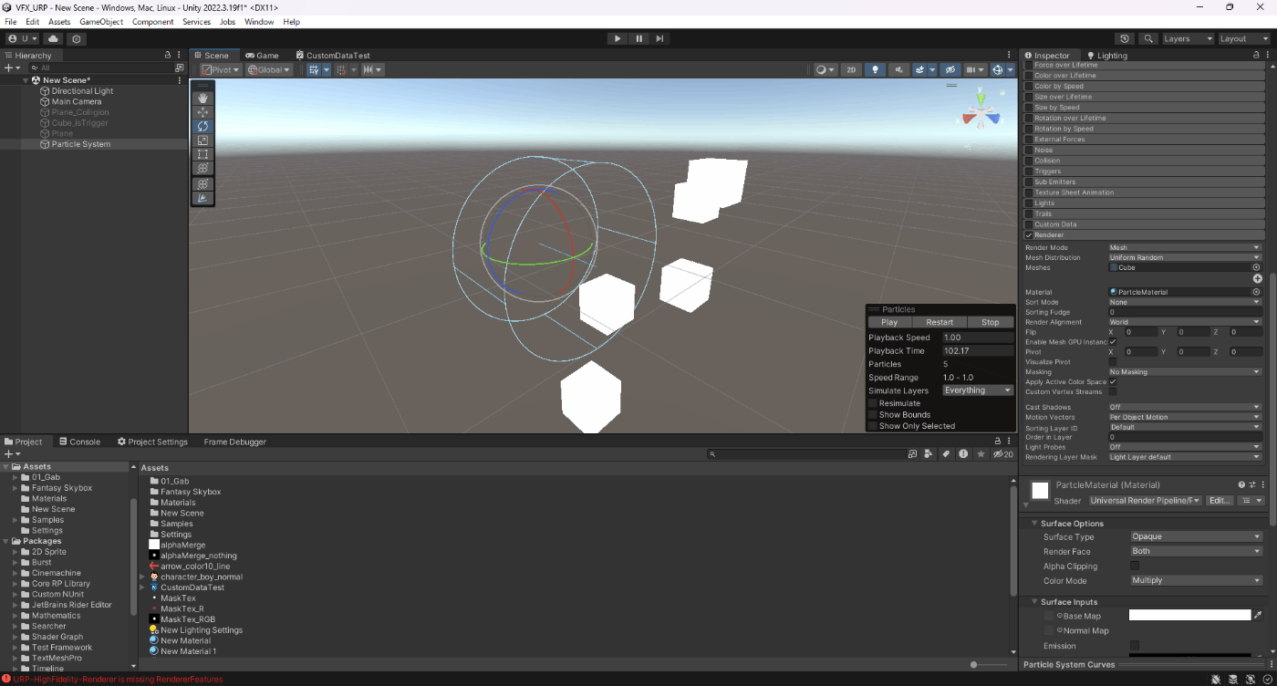1277x686 pixels.
Task: Toggle the Alpha Clipping checkbox
Action: [x=1135, y=566]
